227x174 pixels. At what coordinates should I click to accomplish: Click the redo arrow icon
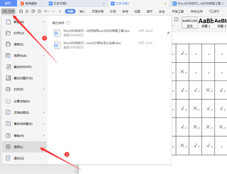point(54,11)
